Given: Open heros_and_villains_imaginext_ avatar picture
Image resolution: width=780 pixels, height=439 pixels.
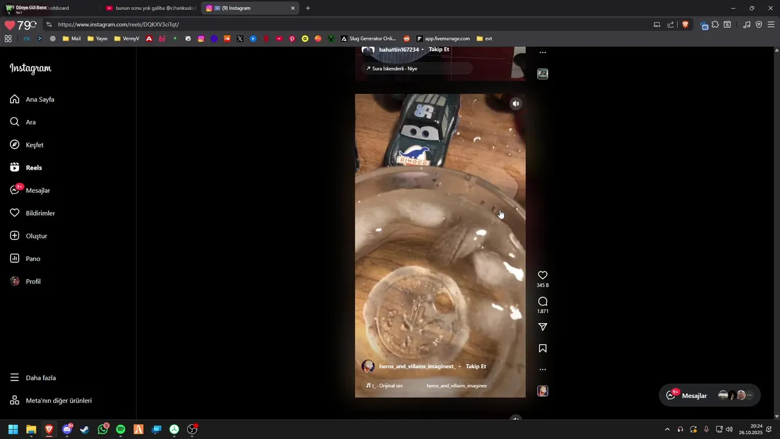Looking at the screenshot, I should pyautogui.click(x=368, y=366).
